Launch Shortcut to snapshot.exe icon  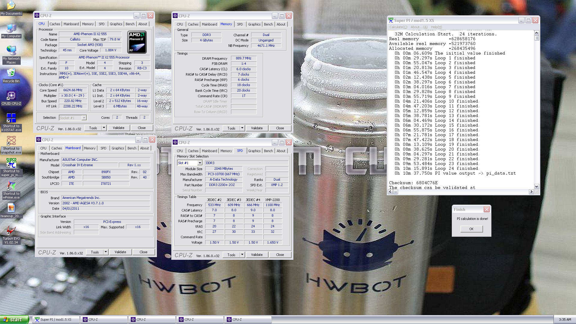pyautogui.click(x=11, y=145)
